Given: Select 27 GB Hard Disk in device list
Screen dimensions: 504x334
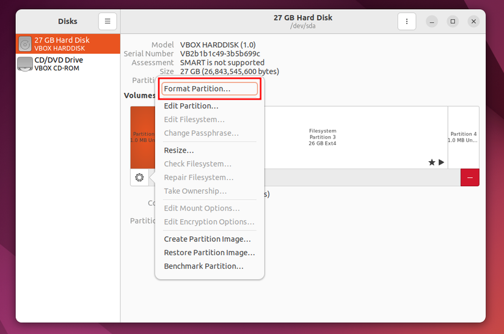Looking at the screenshot, I should tap(68, 44).
